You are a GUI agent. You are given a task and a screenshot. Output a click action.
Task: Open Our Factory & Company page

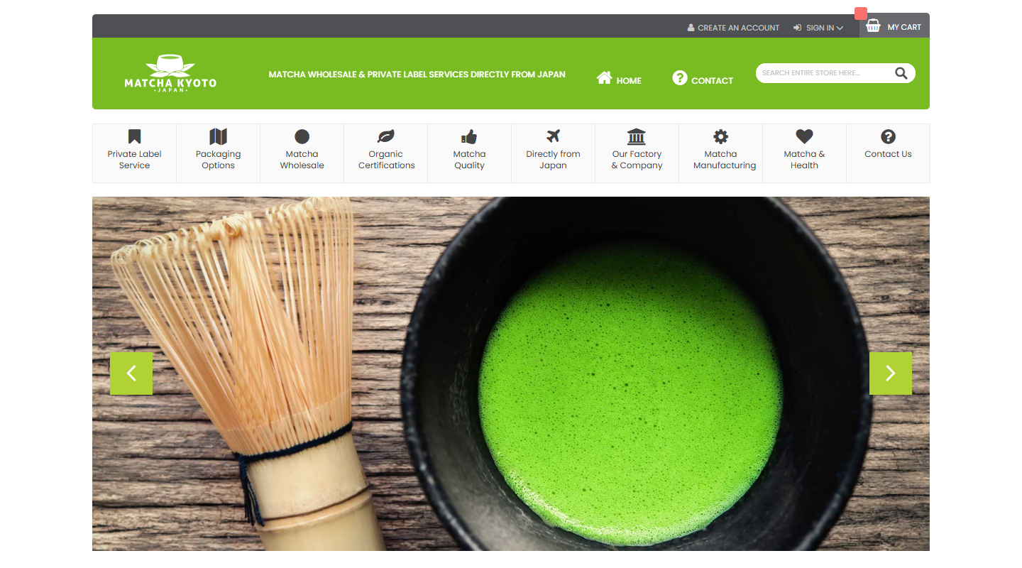point(637,153)
